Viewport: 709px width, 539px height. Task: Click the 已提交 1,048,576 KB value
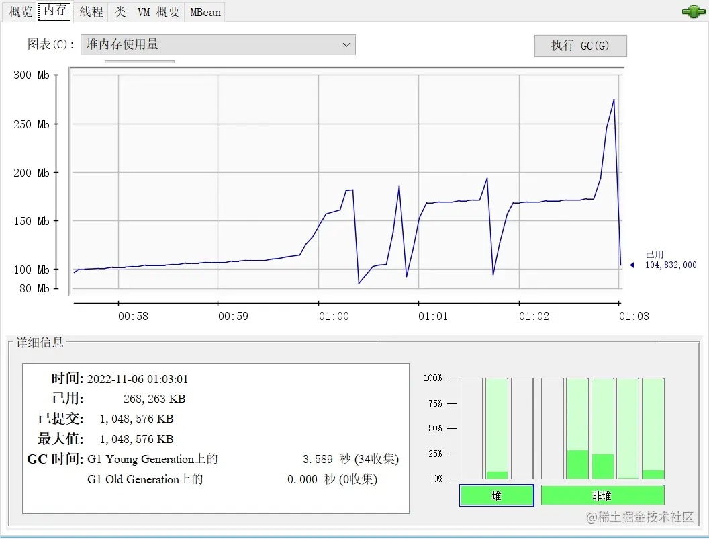pyautogui.click(x=136, y=419)
